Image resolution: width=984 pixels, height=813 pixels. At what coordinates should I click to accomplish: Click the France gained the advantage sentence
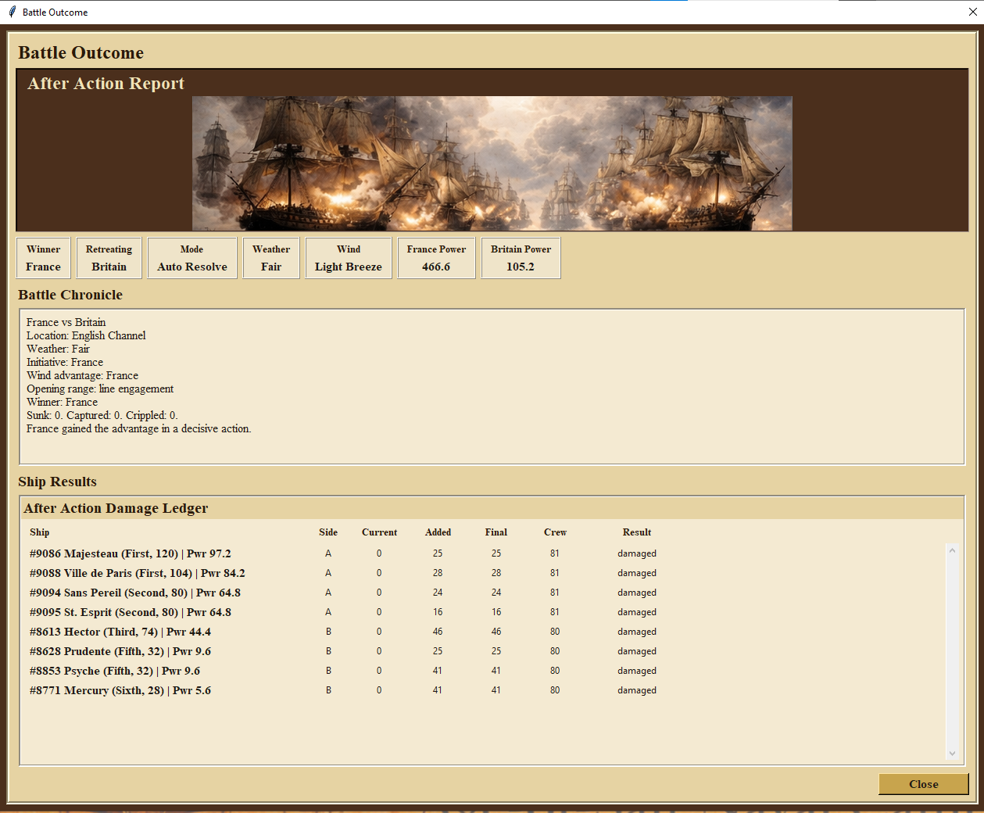[138, 428]
